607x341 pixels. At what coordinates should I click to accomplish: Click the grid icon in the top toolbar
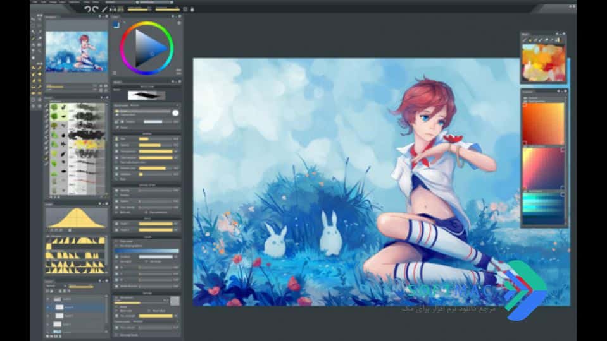pos(120,9)
